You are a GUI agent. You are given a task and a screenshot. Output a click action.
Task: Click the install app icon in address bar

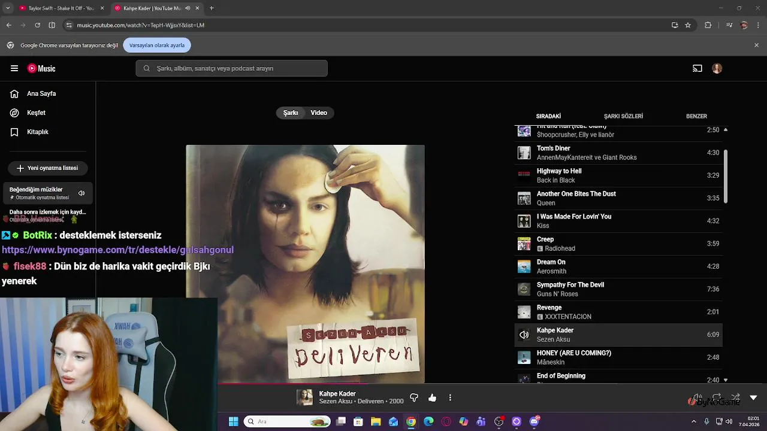click(675, 25)
